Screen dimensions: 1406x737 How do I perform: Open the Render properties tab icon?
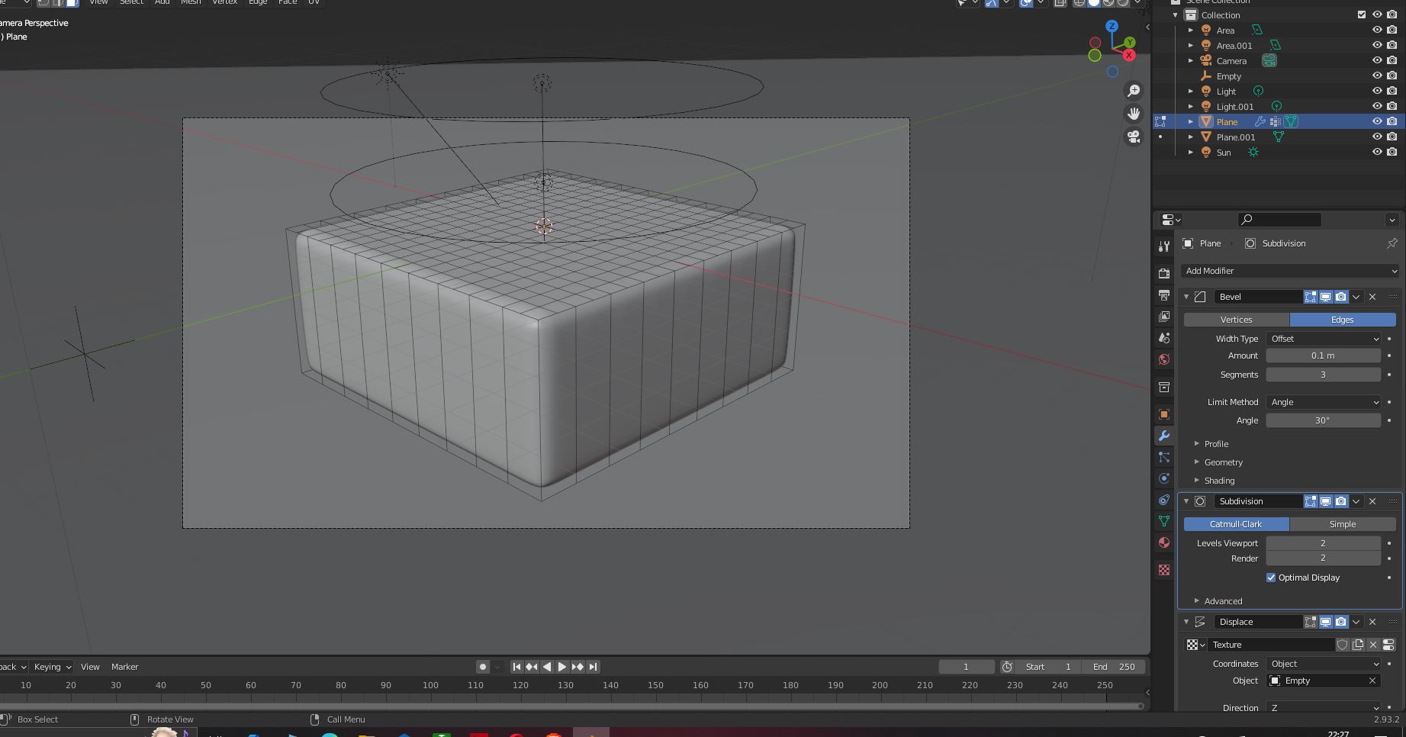coord(1163,273)
